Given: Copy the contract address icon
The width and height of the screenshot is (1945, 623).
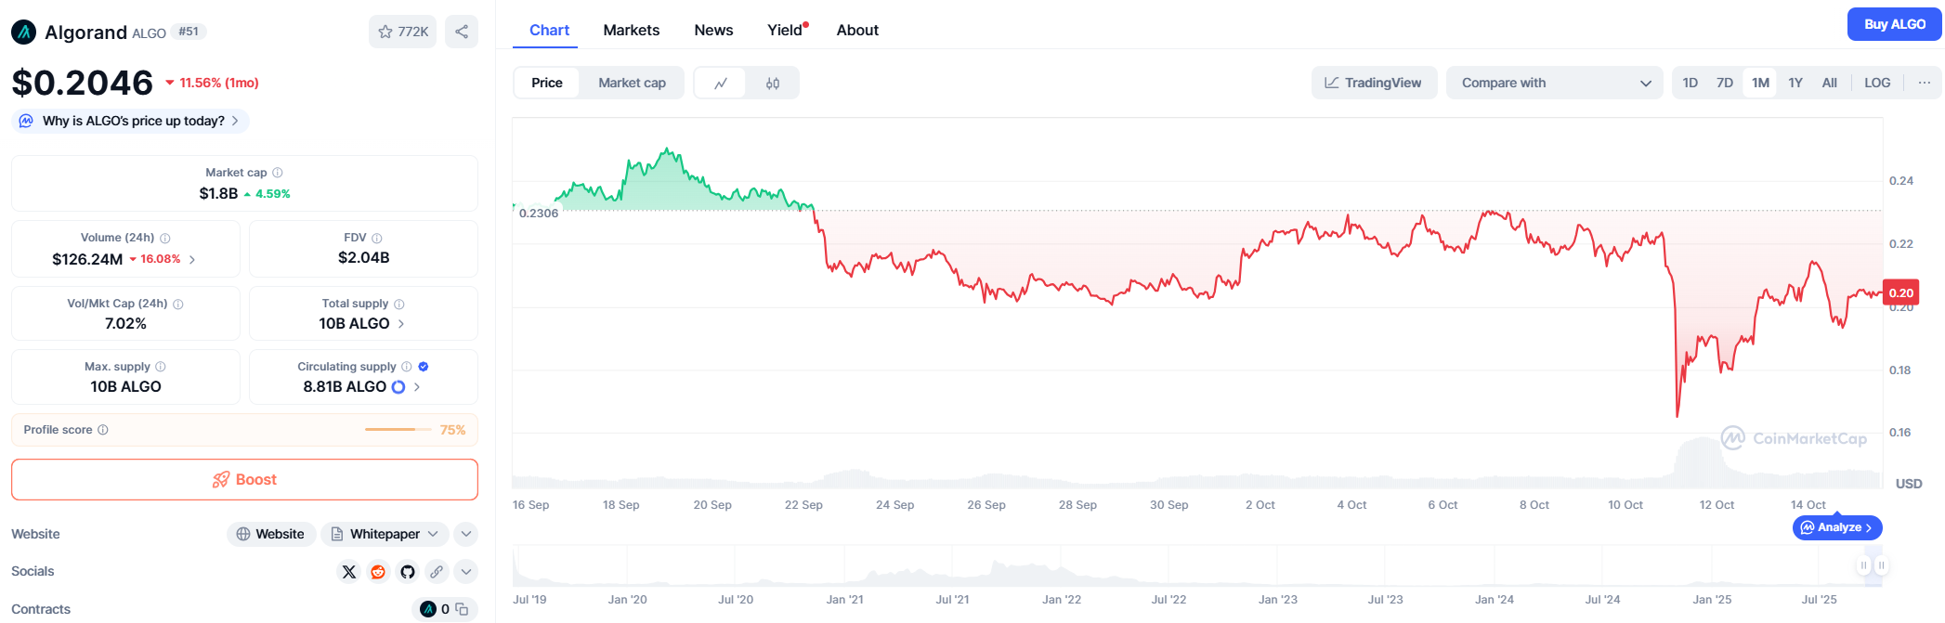Looking at the screenshot, I should click(x=462, y=609).
